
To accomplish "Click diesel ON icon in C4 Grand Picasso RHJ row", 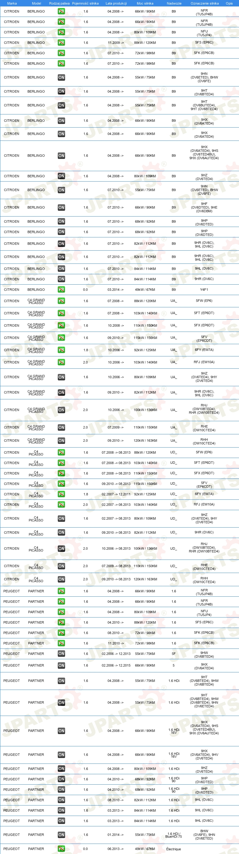I will tap(61, 410).
